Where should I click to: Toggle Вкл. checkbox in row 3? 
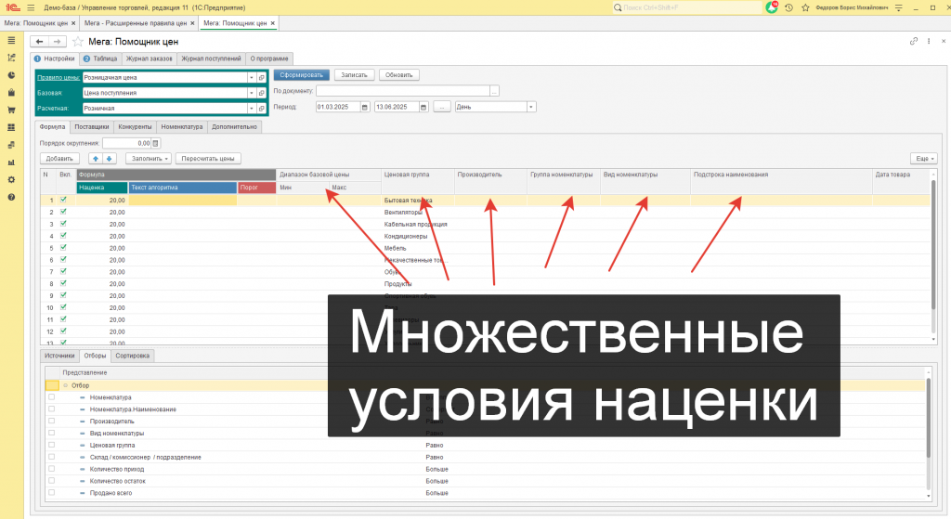point(63,224)
